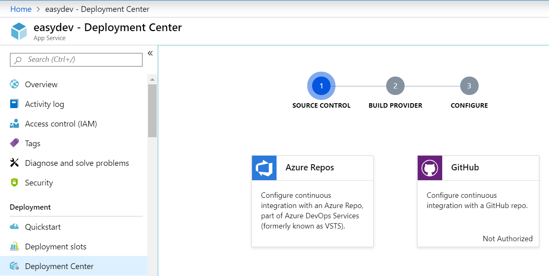The width and height of the screenshot is (549, 276).
Task: Click the App Service cube icon beside easydev
Action: coord(18,30)
